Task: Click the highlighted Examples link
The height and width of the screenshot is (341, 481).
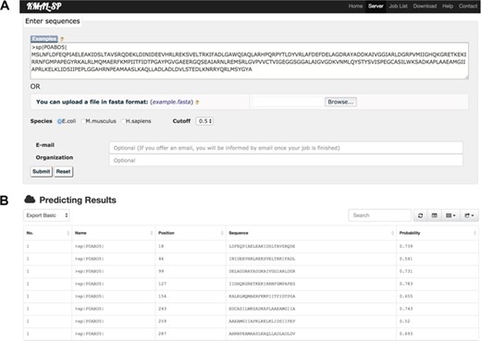Action: (x=44, y=39)
